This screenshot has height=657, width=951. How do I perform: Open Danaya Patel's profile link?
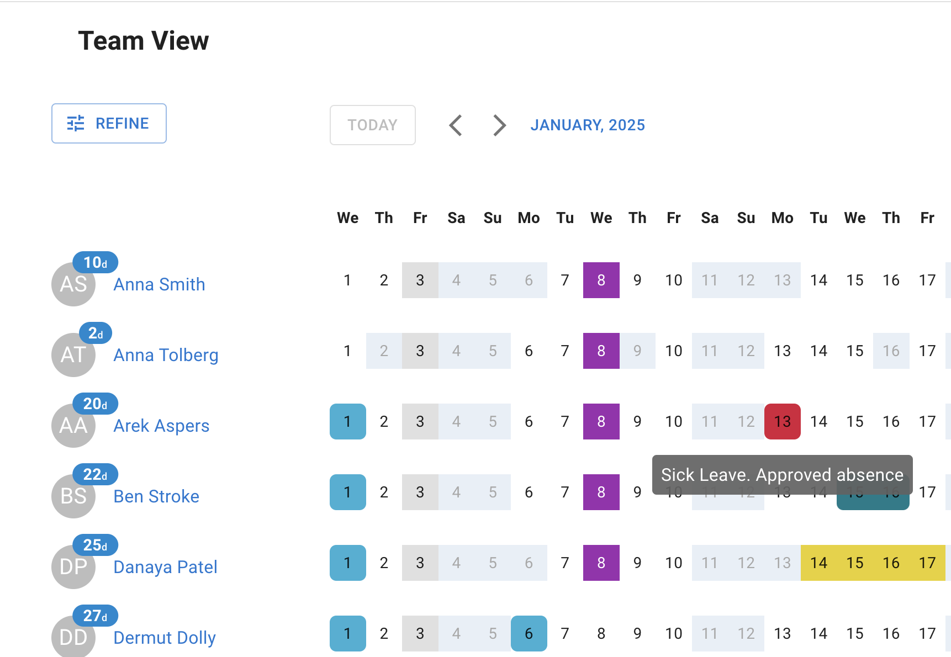click(165, 567)
